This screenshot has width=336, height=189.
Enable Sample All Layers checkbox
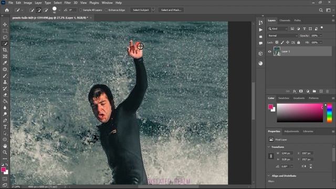81,10
